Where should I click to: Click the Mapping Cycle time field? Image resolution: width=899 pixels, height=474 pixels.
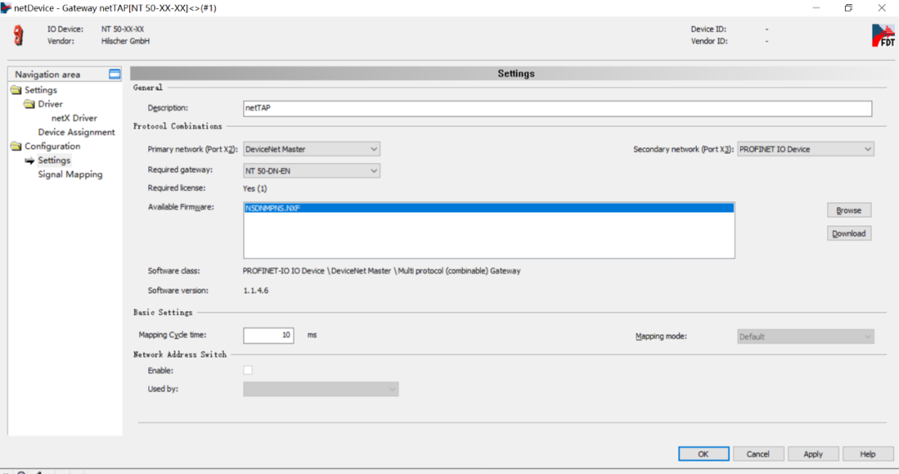coord(268,336)
